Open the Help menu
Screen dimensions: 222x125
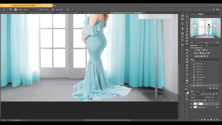pyautogui.click(x=55, y=6)
